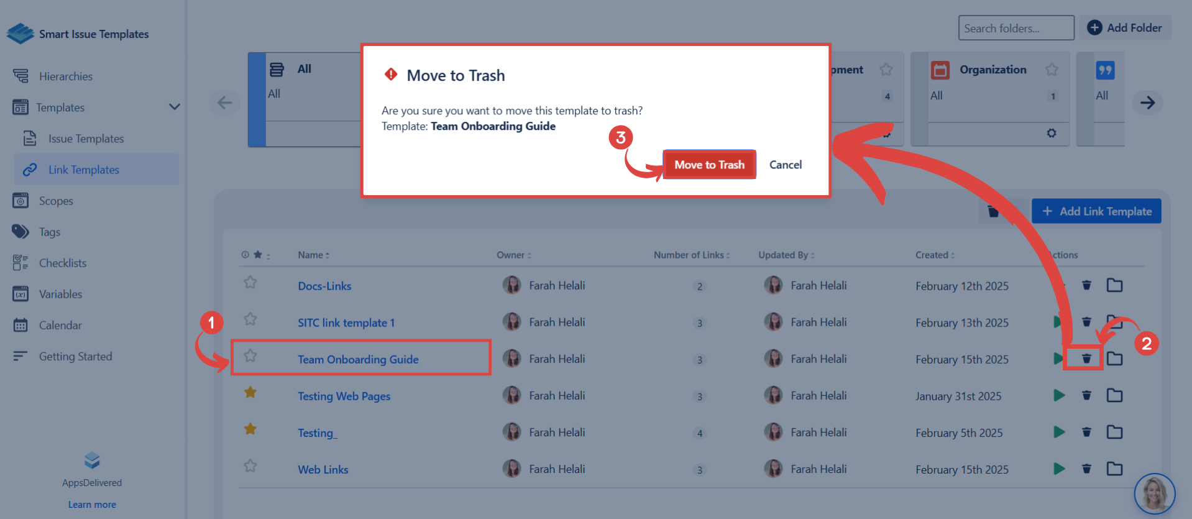Cancel the Move to Trash dialog
Screen dimensions: 1192x519
(785, 165)
